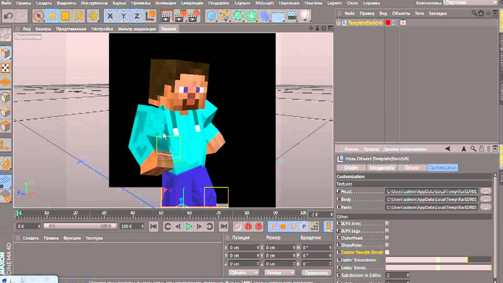Open the MoGraph menu
Viewport: 503px width, 283px height.
pos(264,3)
